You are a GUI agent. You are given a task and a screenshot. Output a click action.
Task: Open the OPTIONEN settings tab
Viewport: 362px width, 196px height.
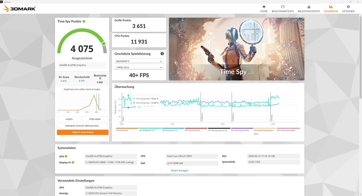(x=348, y=8)
